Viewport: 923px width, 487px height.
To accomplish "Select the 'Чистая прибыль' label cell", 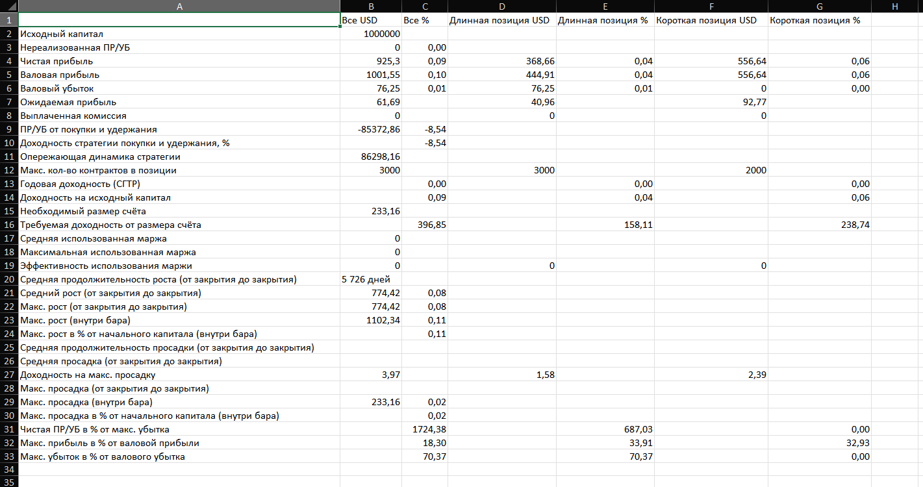I will coord(179,61).
